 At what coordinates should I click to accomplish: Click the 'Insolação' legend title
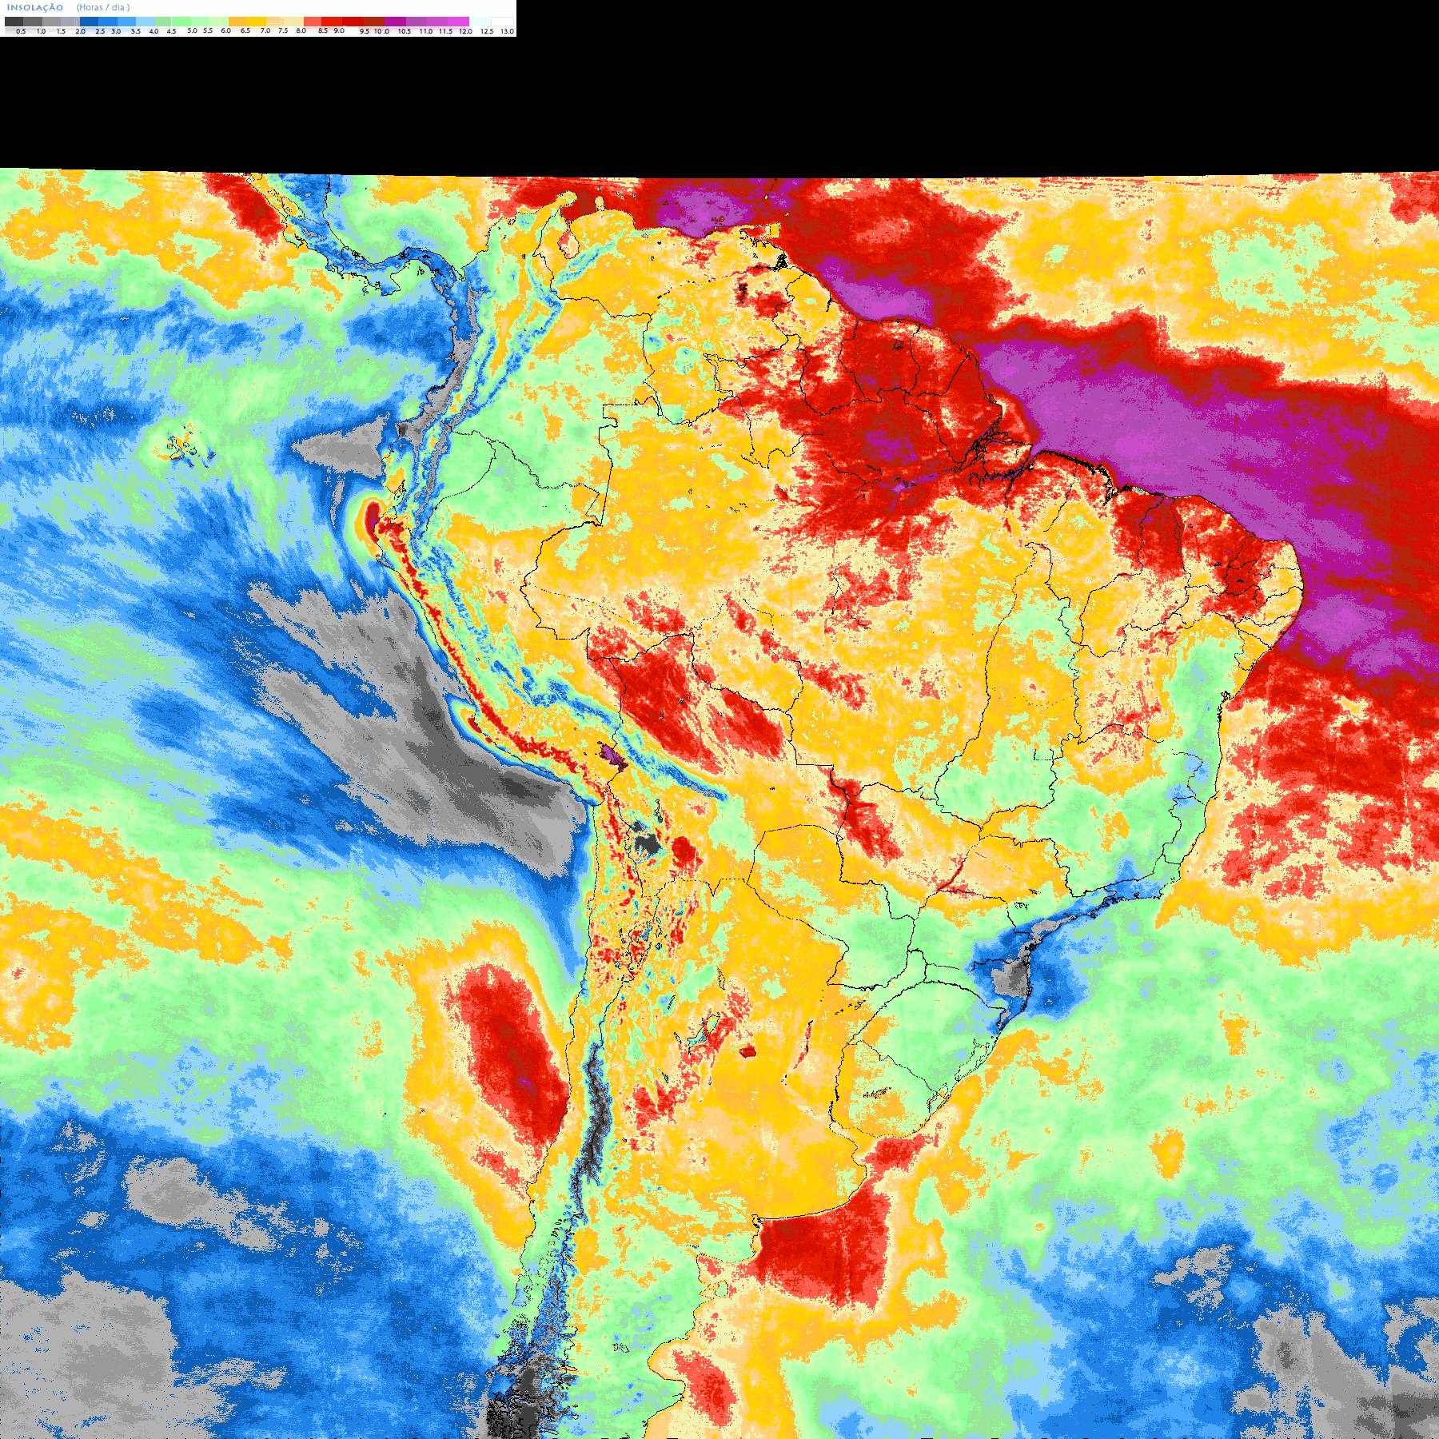point(35,7)
